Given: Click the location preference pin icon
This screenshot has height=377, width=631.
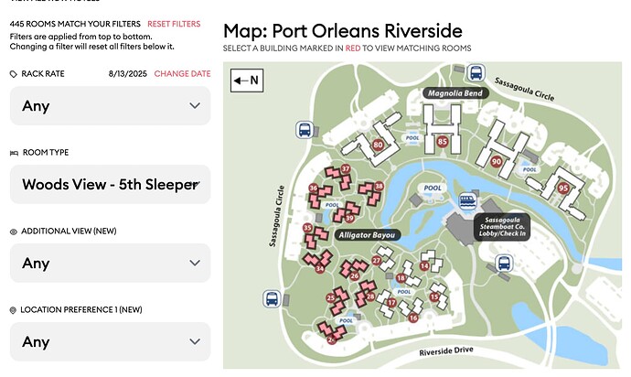Looking at the screenshot, I should coord(13,310).
